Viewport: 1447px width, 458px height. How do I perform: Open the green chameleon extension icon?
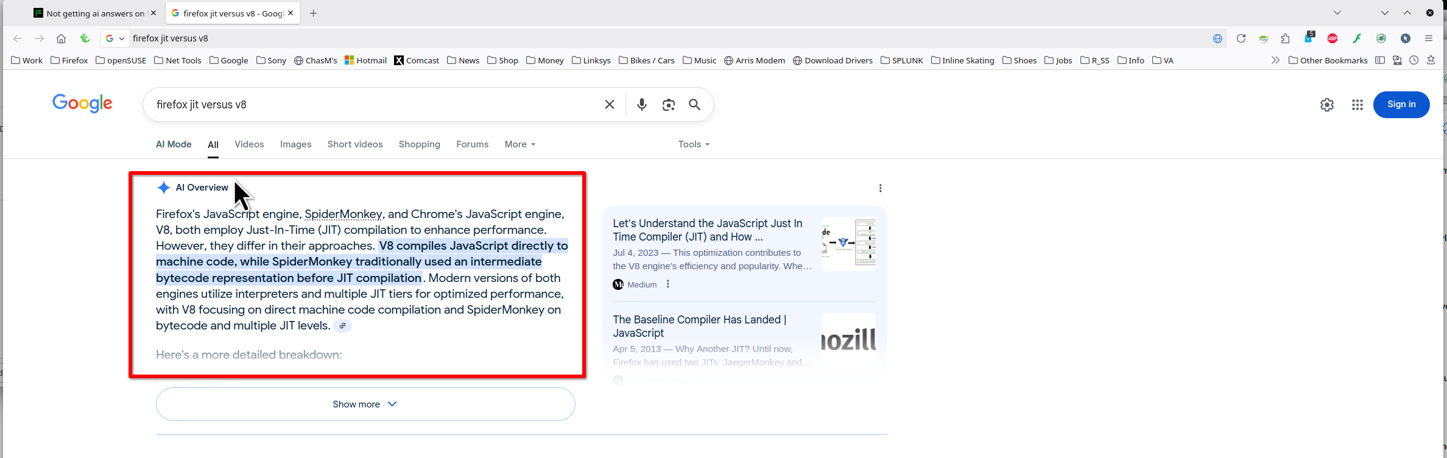pos(1264,38)
